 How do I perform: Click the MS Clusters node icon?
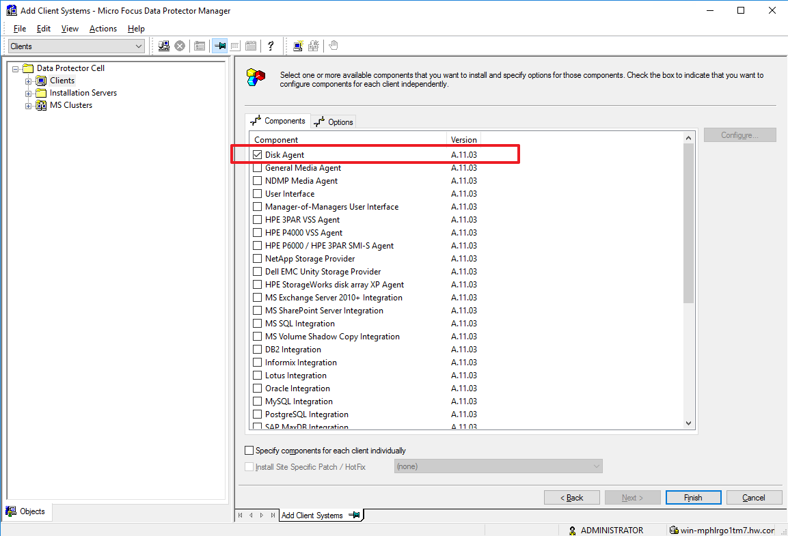[x=41, y=105]
